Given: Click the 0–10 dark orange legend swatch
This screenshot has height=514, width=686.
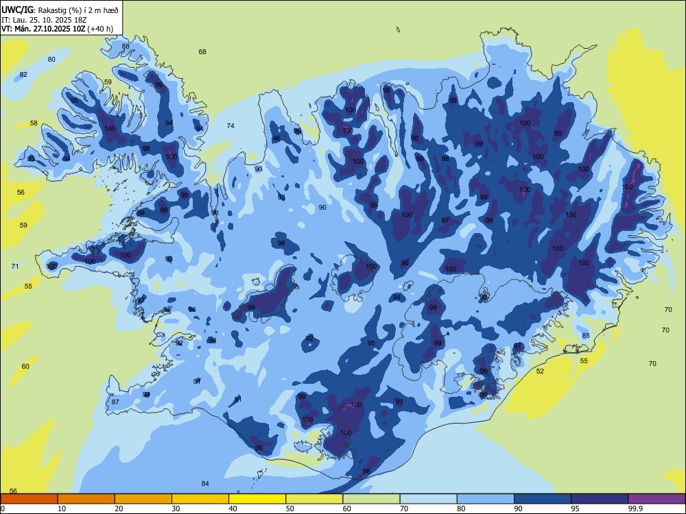Looking at the screenshot, I should (29, 499).
